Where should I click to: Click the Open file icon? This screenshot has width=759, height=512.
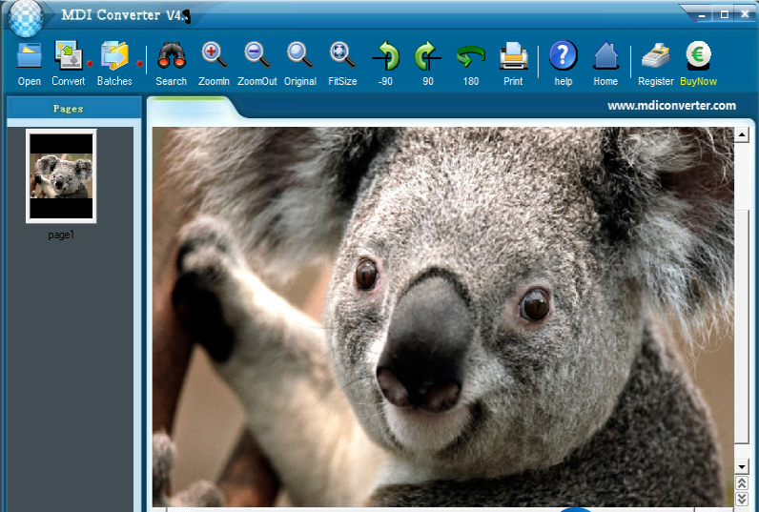point(29,57)
